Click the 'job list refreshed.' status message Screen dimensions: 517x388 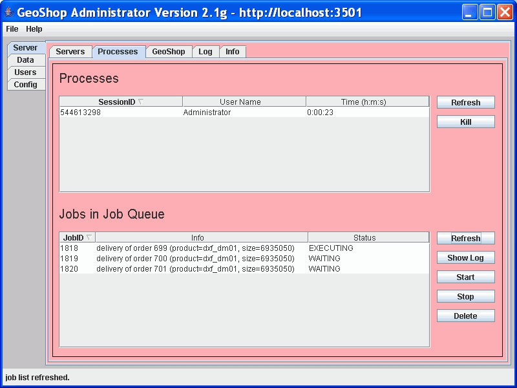point(37,377)
